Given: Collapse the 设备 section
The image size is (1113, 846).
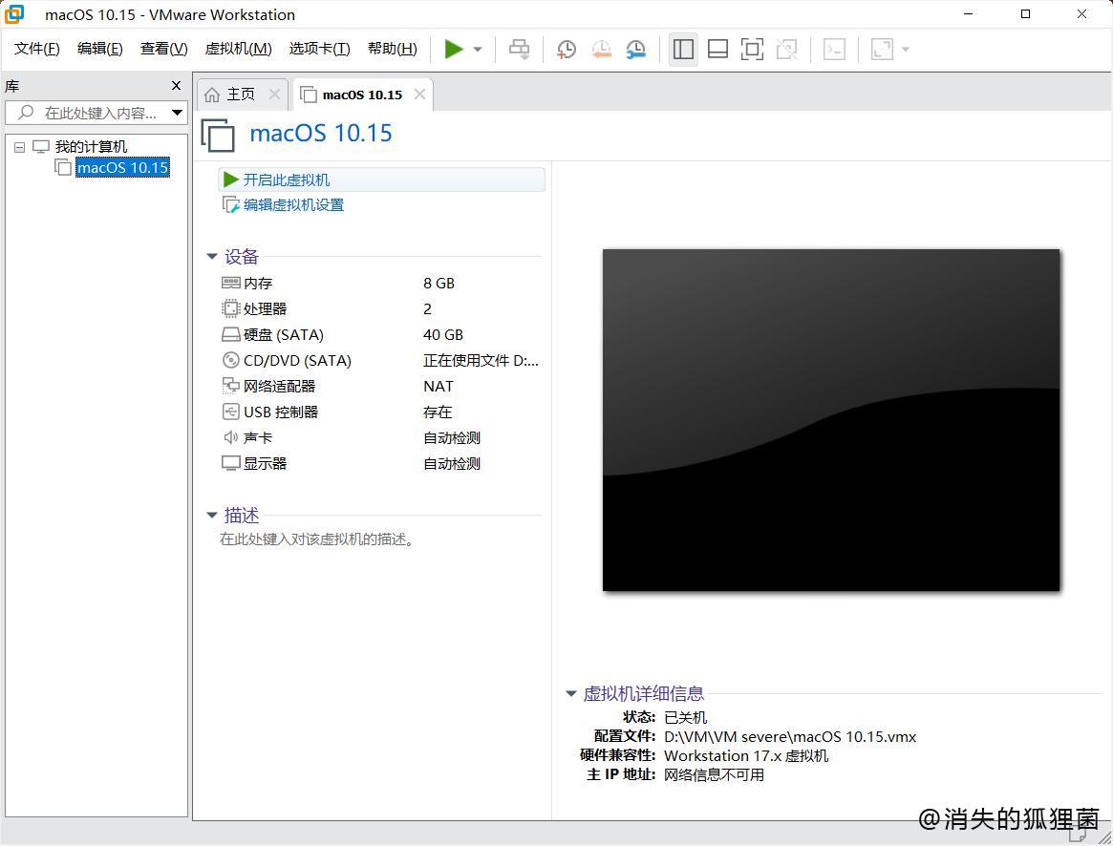Looking at the screenshot, I should tap(211, 256).
